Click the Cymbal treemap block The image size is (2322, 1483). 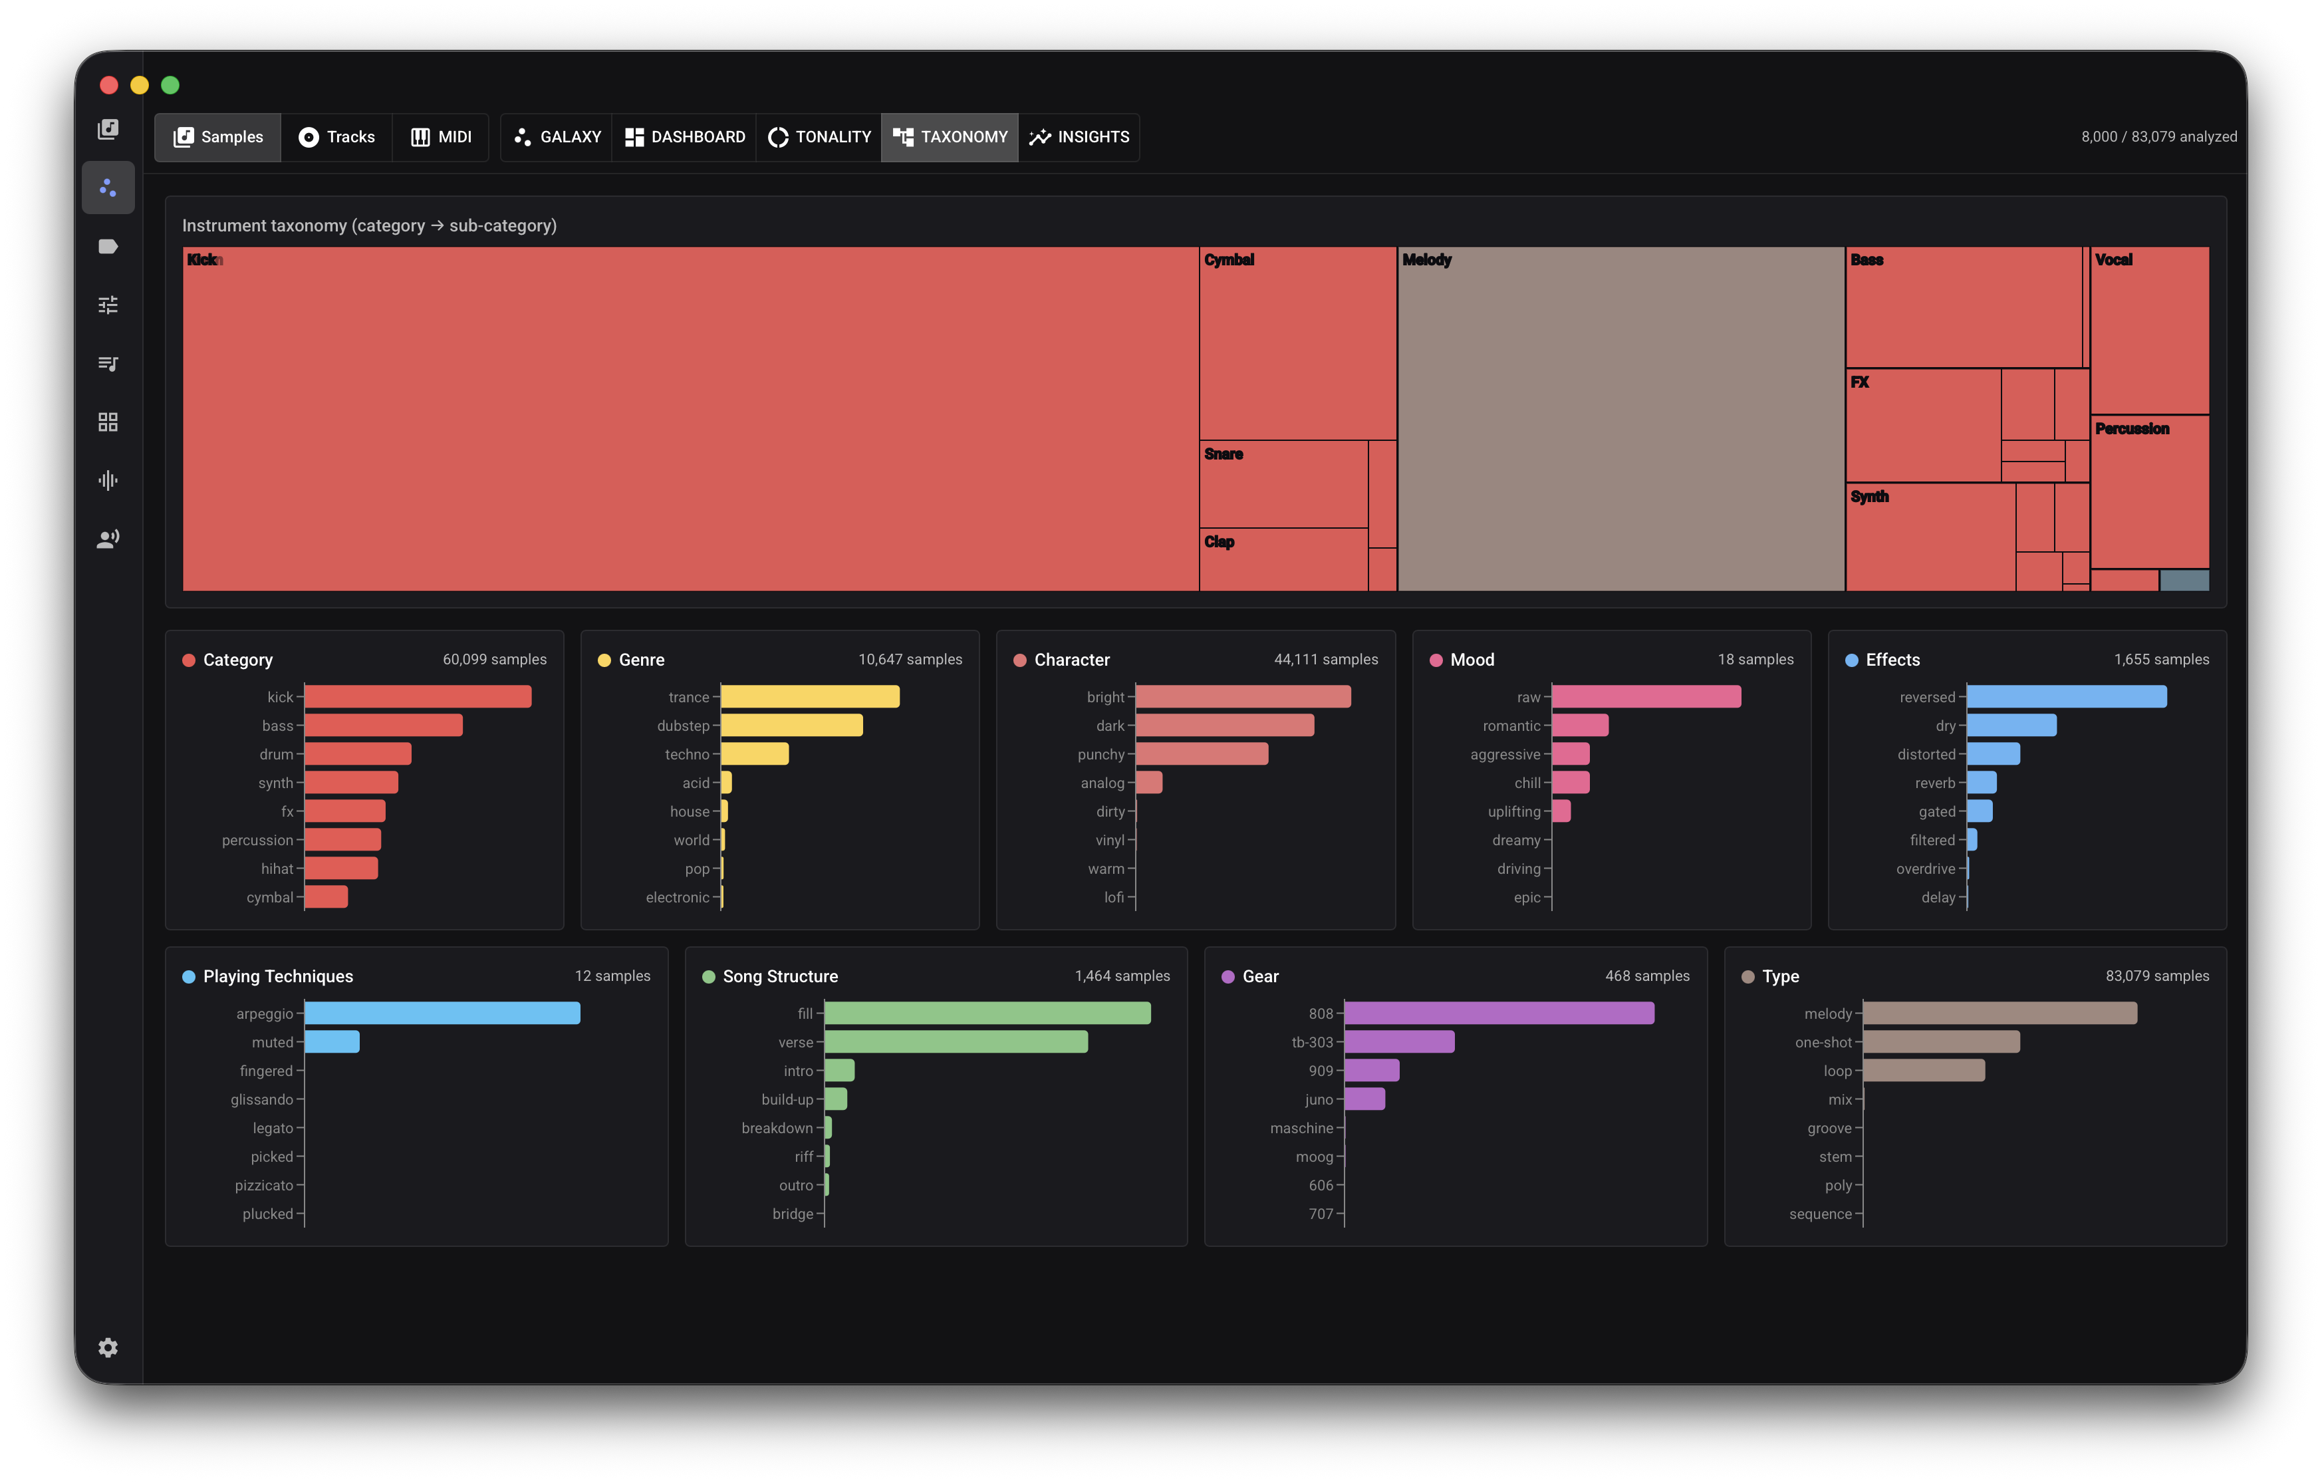1298,343
